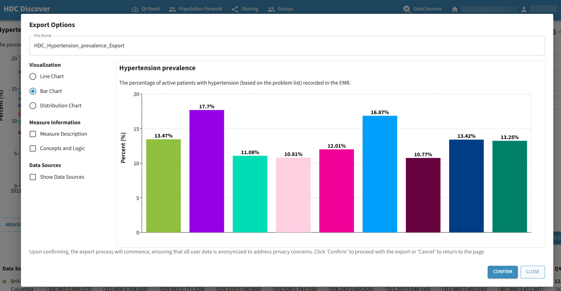This screenshot has width=561, height=291.
Task: Choose the Bar Chart visualization
Action: (x=33, y=91)
